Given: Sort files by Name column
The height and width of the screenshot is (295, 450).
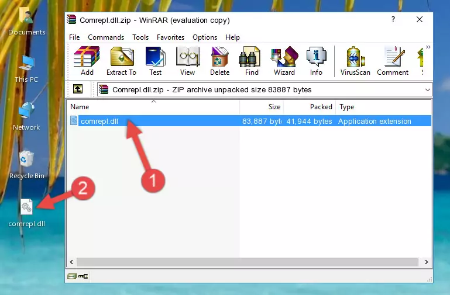Looking at the screenshot, I should tap(153, 107).
